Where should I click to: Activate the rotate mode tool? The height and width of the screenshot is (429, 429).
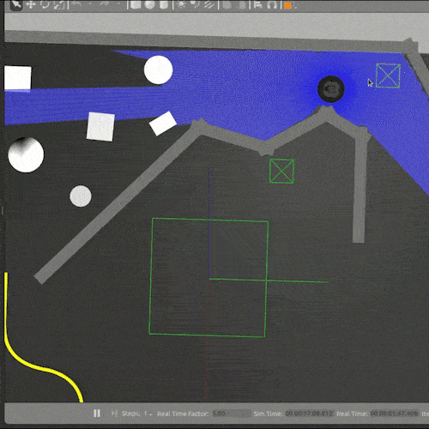pos(45,4)
